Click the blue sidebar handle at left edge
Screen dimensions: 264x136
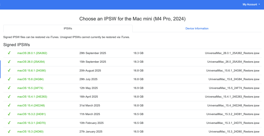1,69
